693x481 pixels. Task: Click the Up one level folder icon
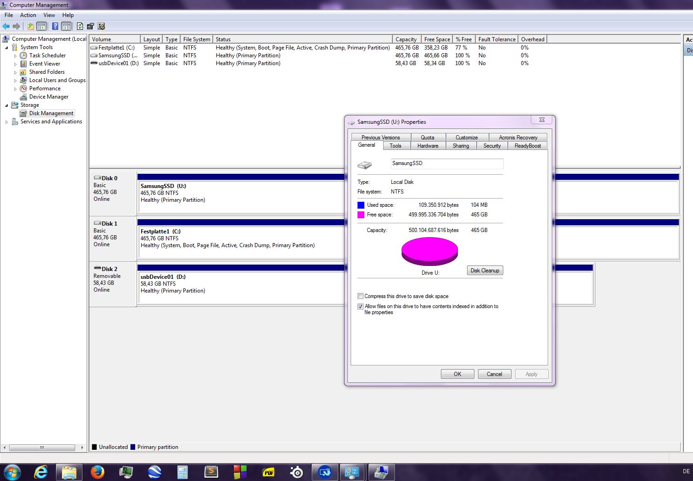(x=30, y=26)
